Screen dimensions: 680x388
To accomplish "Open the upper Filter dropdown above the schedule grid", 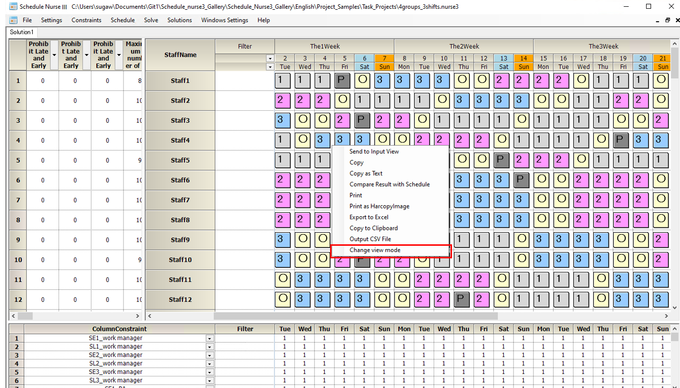I will 270,58.
